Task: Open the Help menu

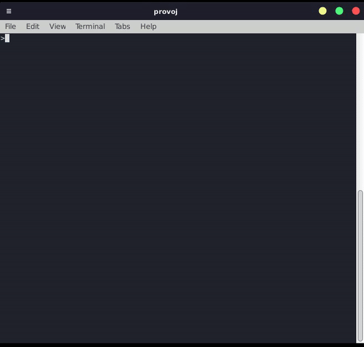Action: (x=149, y=27)
